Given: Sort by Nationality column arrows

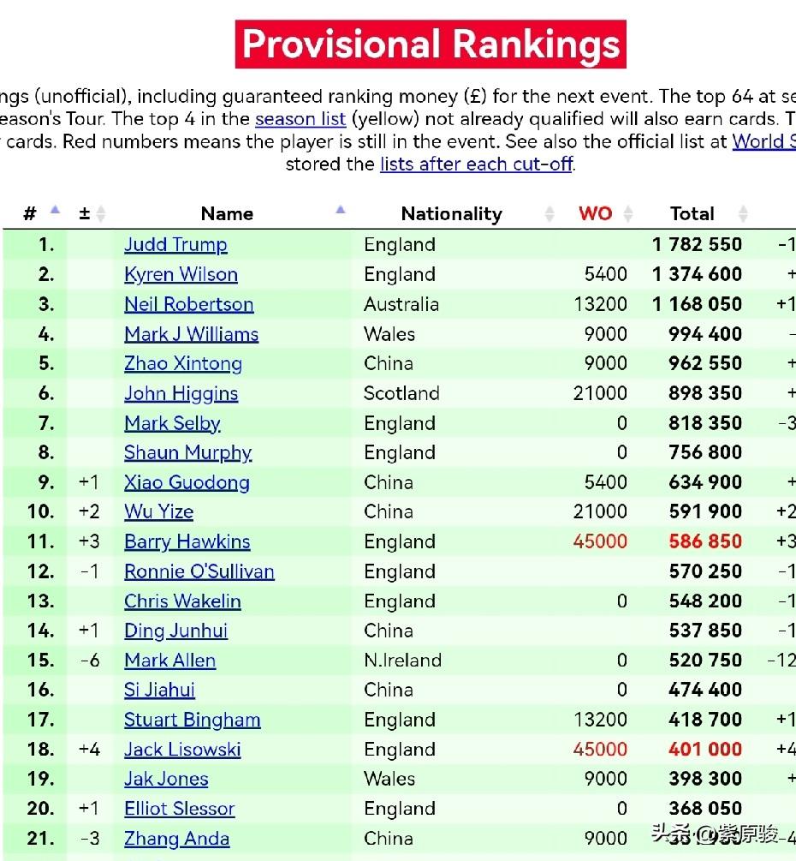Looking at the screenshot, I should tap(549, 213).
